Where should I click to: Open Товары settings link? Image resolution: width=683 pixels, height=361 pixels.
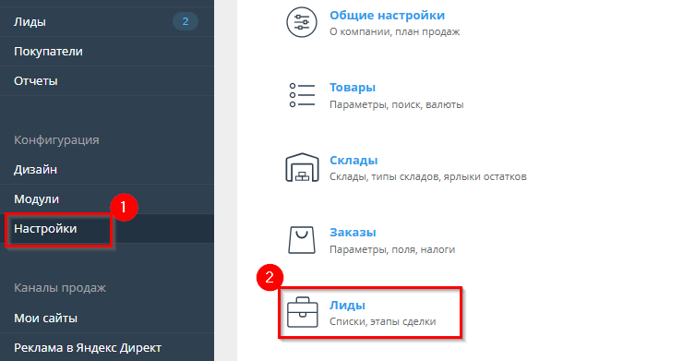353,88
